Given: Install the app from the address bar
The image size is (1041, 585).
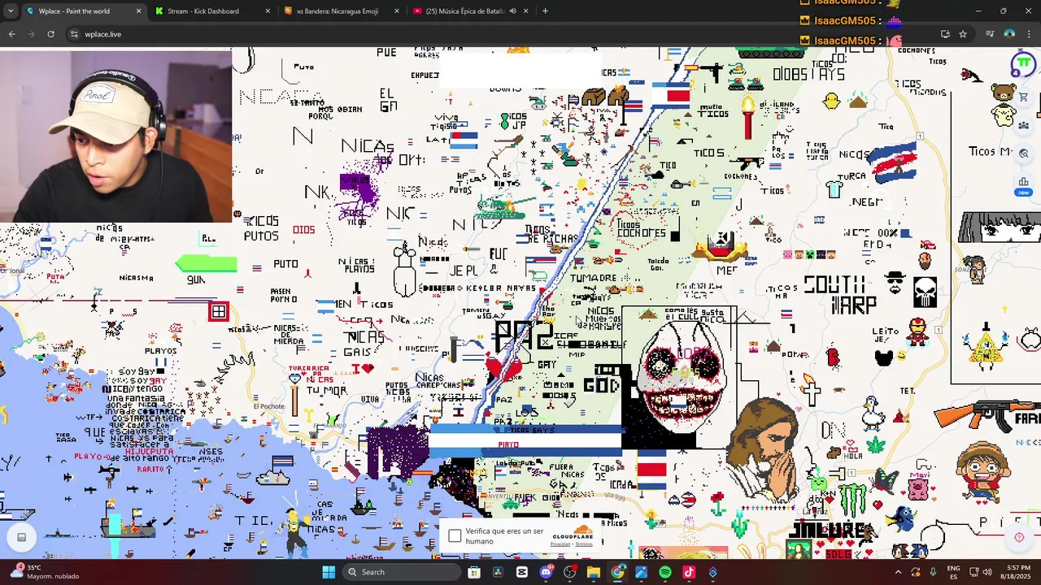Looking at the screenshot, I should (945, 34).
